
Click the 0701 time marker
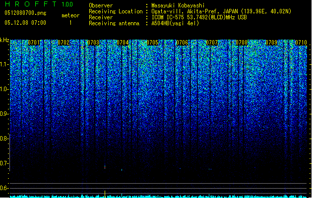(34, 43)
